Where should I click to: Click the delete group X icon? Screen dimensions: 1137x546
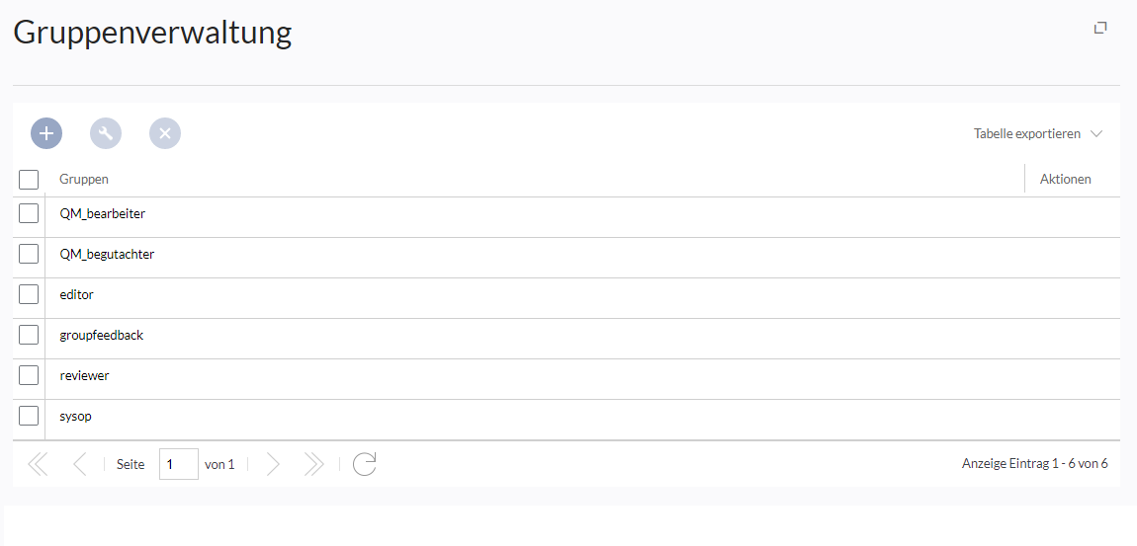tap(165, 133)
